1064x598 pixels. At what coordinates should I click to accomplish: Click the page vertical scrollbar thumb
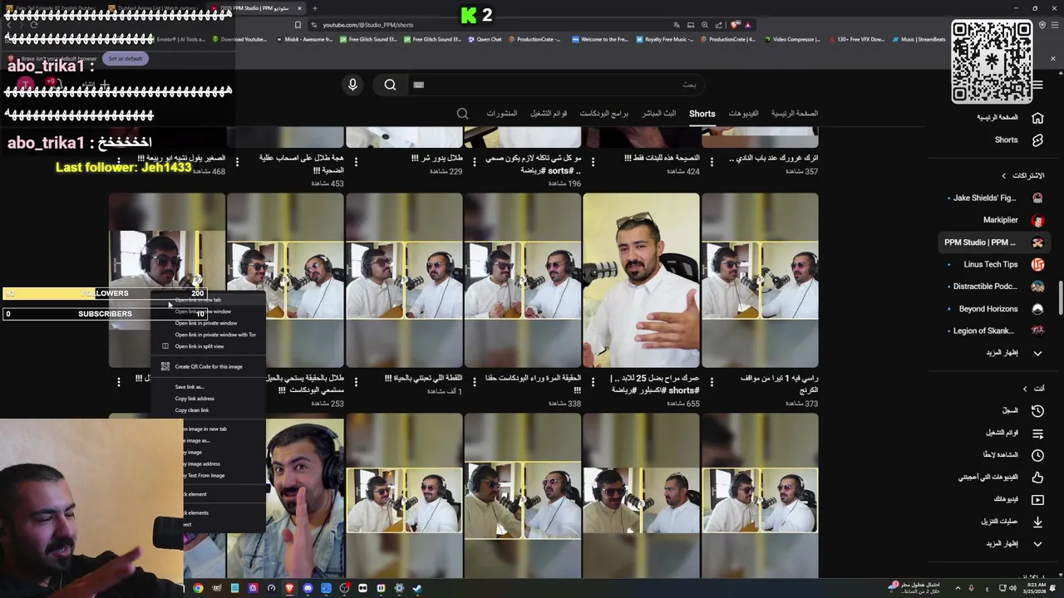coord(1060,298)
